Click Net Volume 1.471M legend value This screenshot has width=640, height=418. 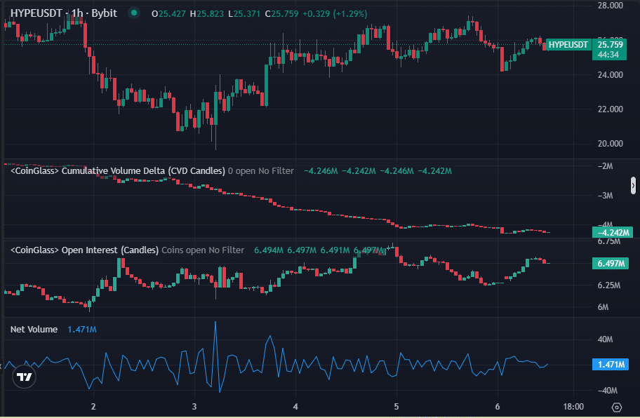pos(82,329)
